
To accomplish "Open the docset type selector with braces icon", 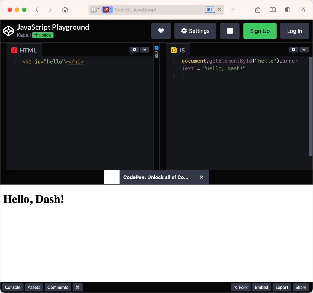I will pos(95,10).
